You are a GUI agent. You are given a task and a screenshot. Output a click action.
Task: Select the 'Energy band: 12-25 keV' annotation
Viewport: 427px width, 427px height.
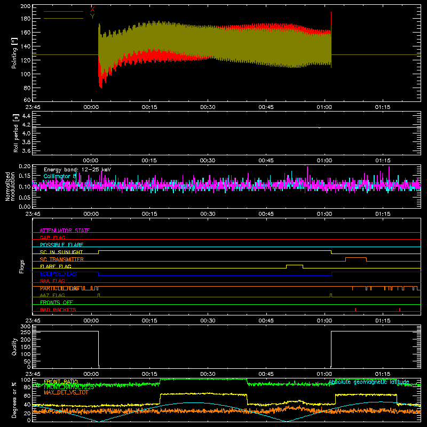tap(77, 170)
